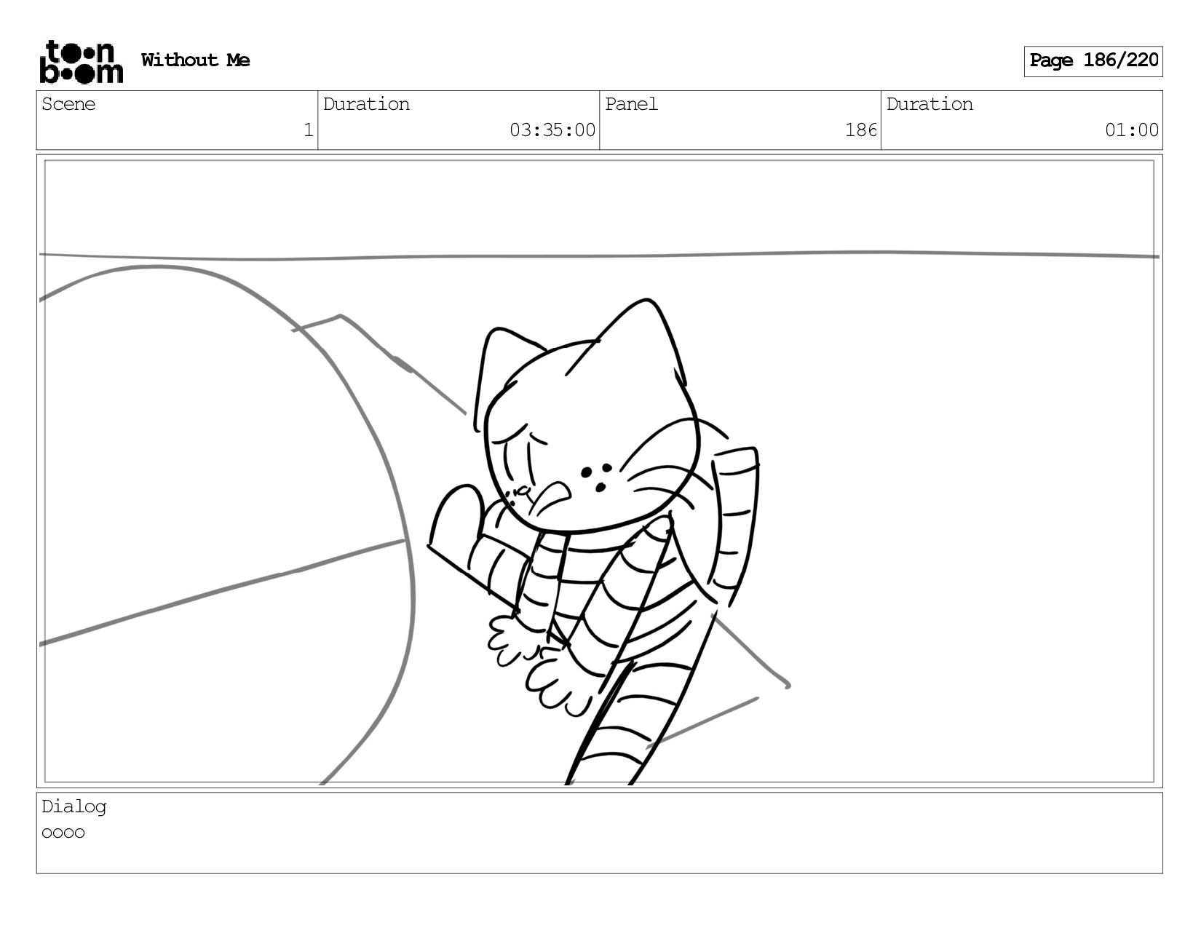Click the Toon Boom logo
This screenshot has height=928, width=1201.
click(81, 62)
